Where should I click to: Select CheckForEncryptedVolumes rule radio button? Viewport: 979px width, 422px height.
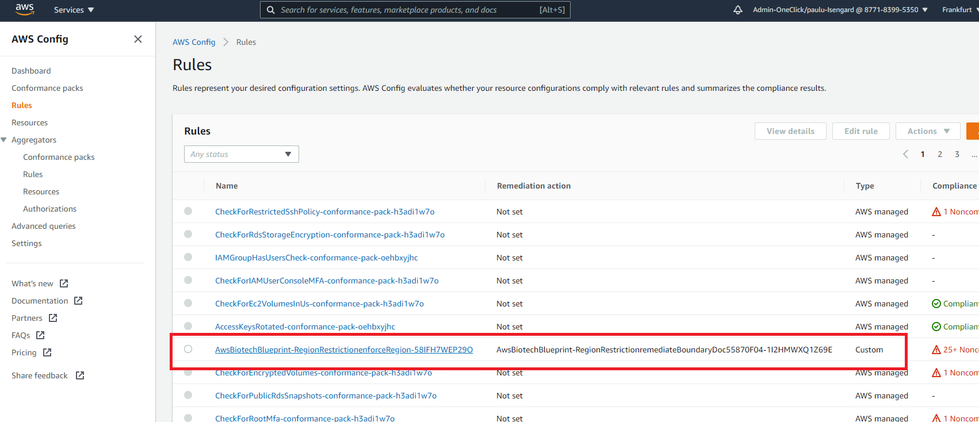pos(188,372)
